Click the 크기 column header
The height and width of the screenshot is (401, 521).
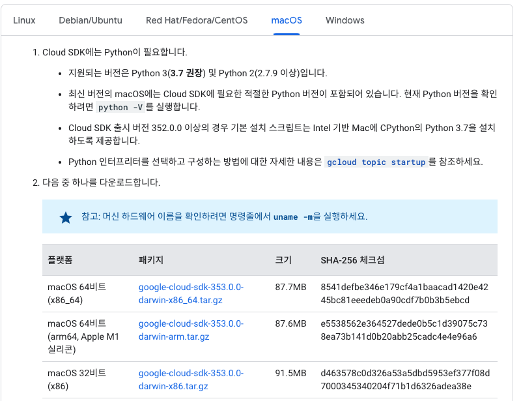pyautogui.click(x=283, y=260)
